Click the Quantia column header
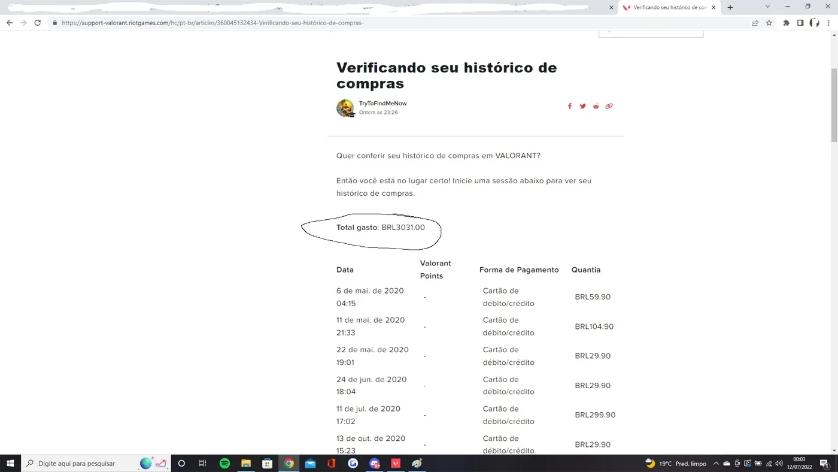The image size is (838, 472). coord(586,270)
